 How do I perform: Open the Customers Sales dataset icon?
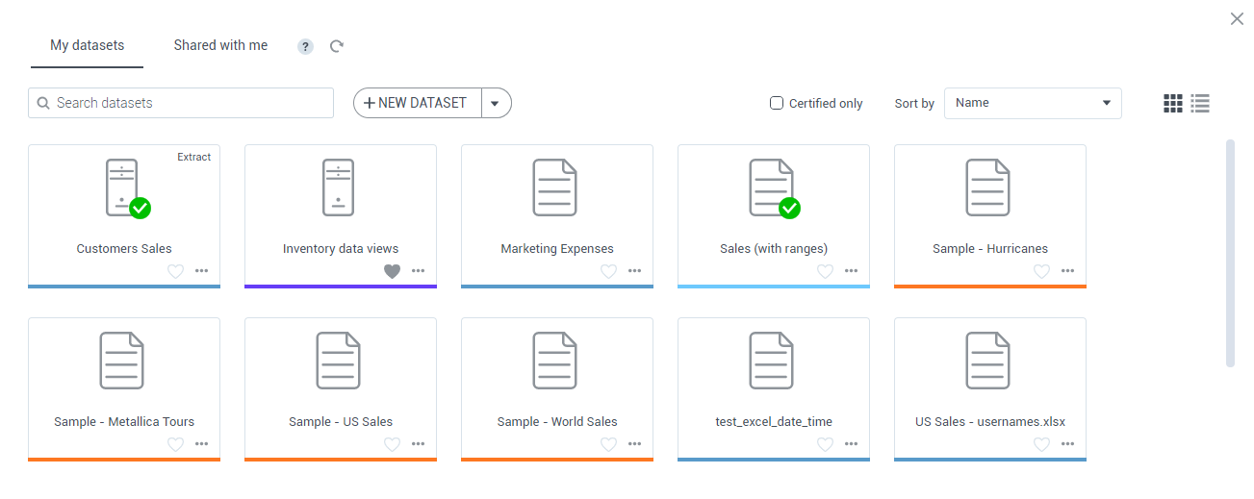click(123, 188)
